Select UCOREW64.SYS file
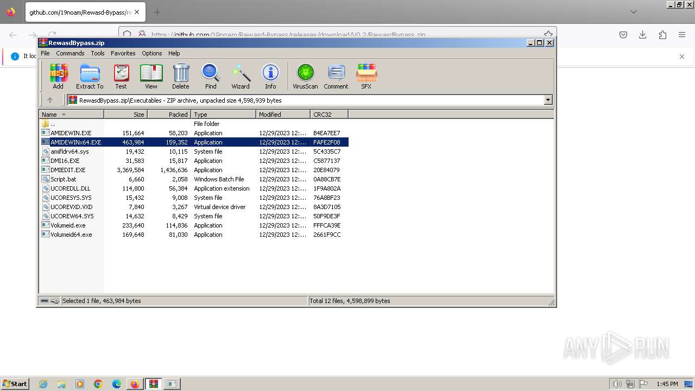Viewport: 695px width, 391px height. (194, 216)
